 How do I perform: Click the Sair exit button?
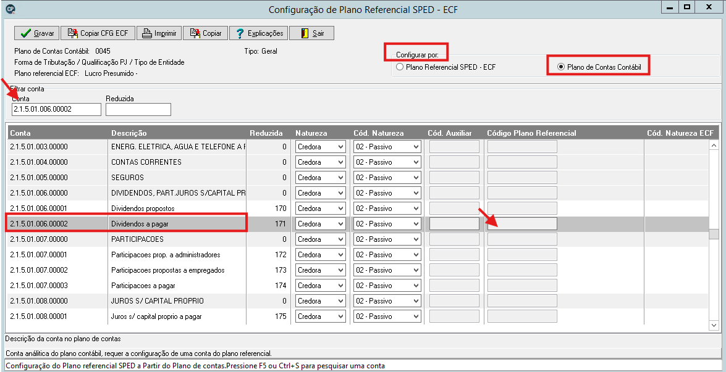tap(312, 33)
